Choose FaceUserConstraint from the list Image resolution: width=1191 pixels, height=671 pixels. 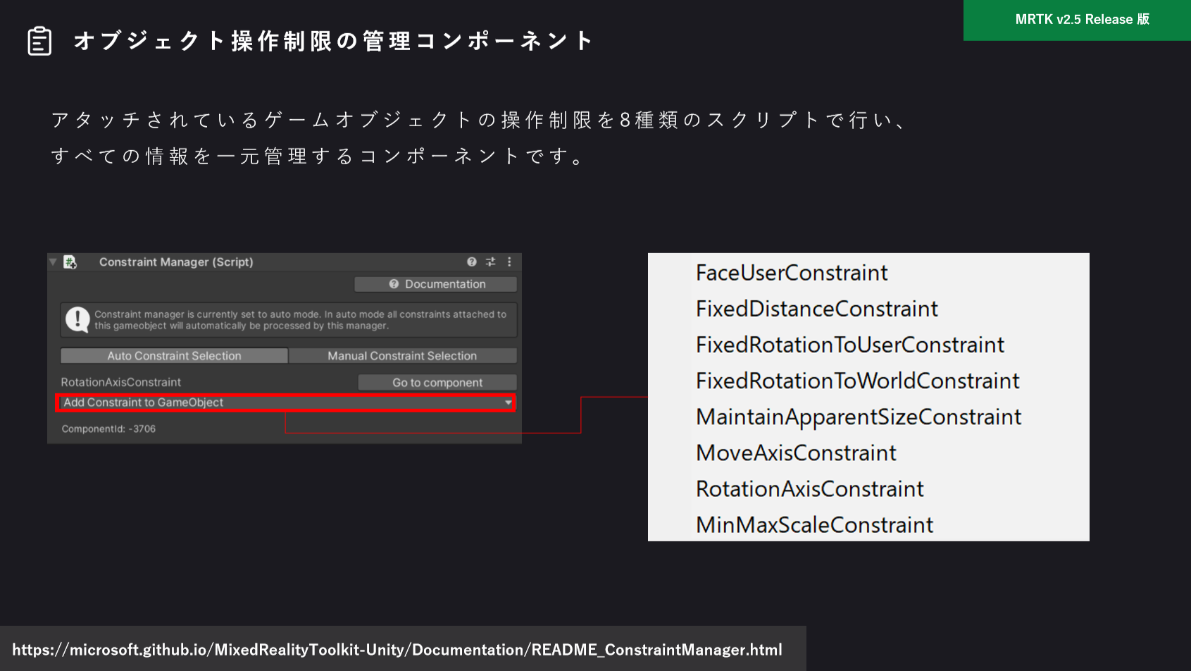click(x=792, y=273)
